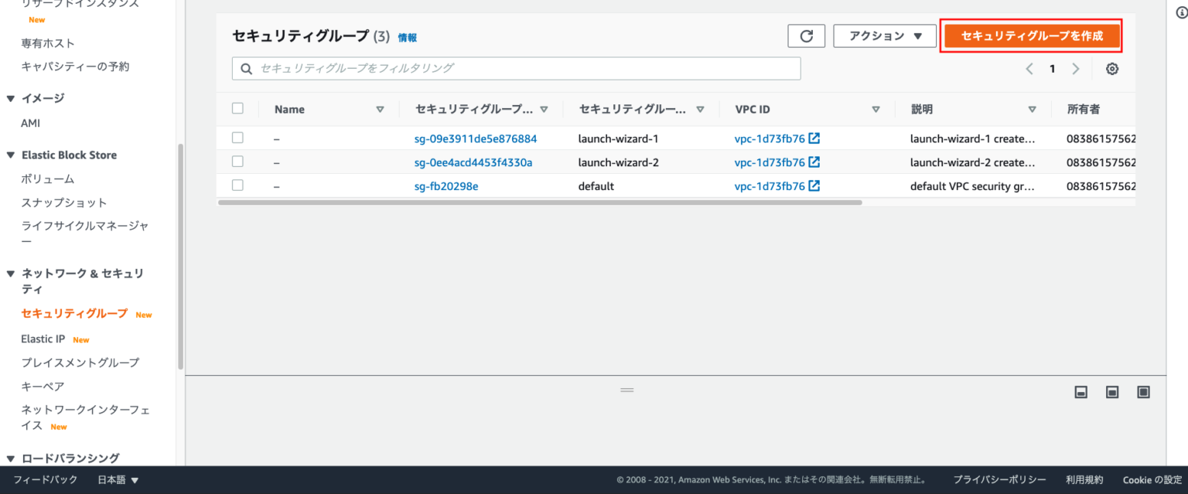This screenshot has height=494, width=1188.
Task: Select checkbox for launch-wizard-1 security group
Action: [237, 138]
